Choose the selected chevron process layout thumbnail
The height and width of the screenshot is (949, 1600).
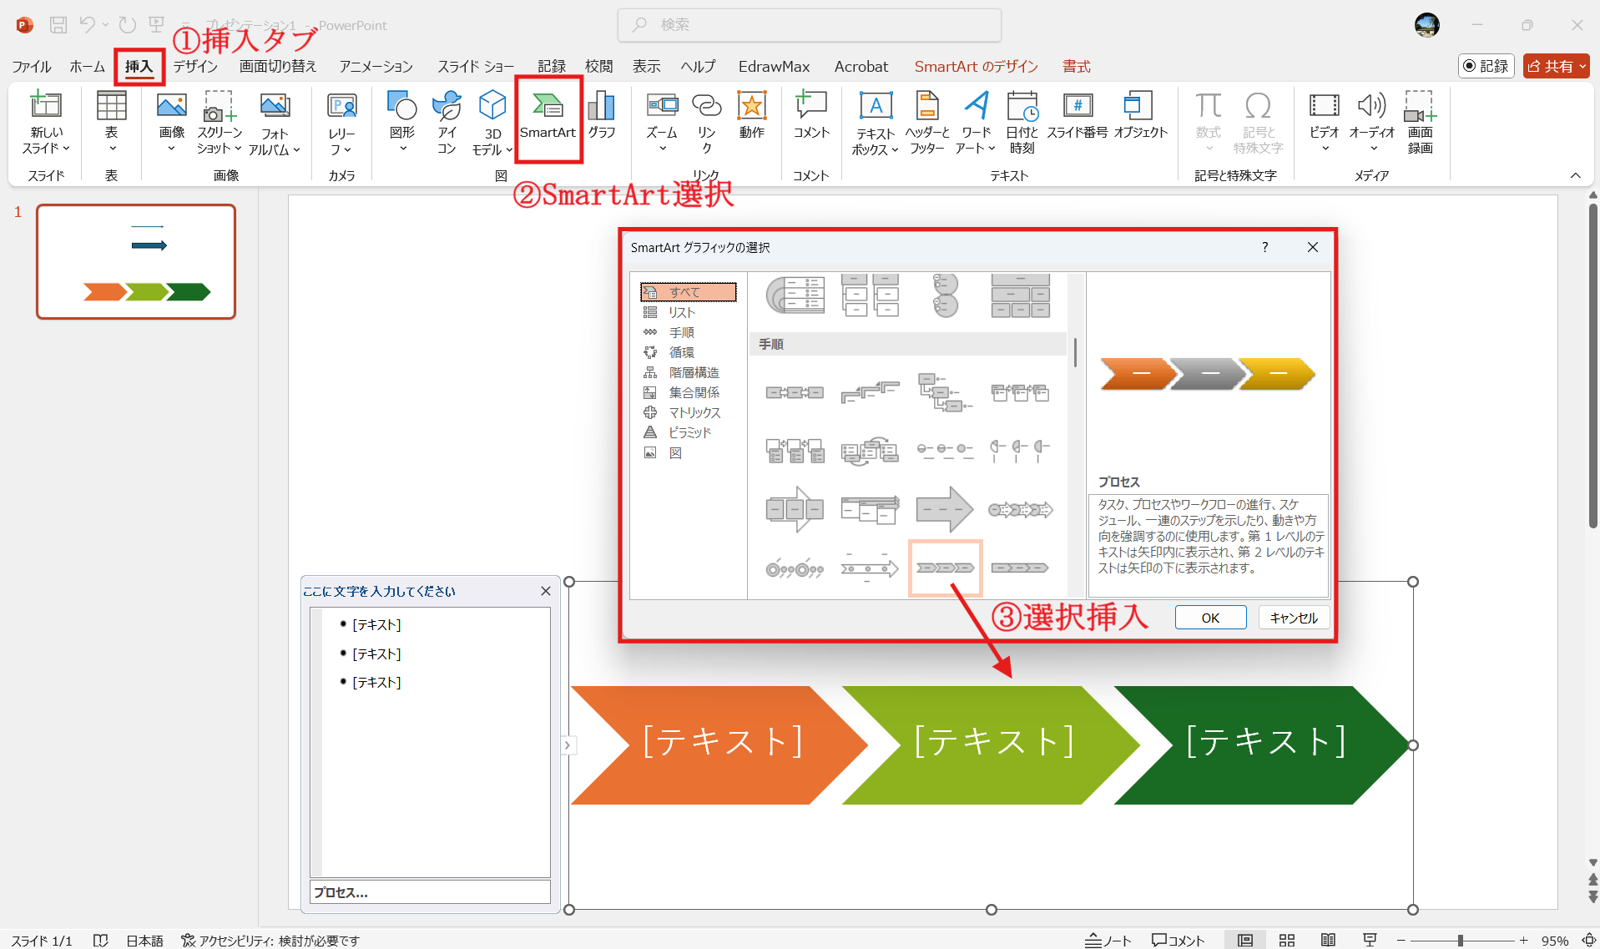pyautogui.click(x=945, y=568)
